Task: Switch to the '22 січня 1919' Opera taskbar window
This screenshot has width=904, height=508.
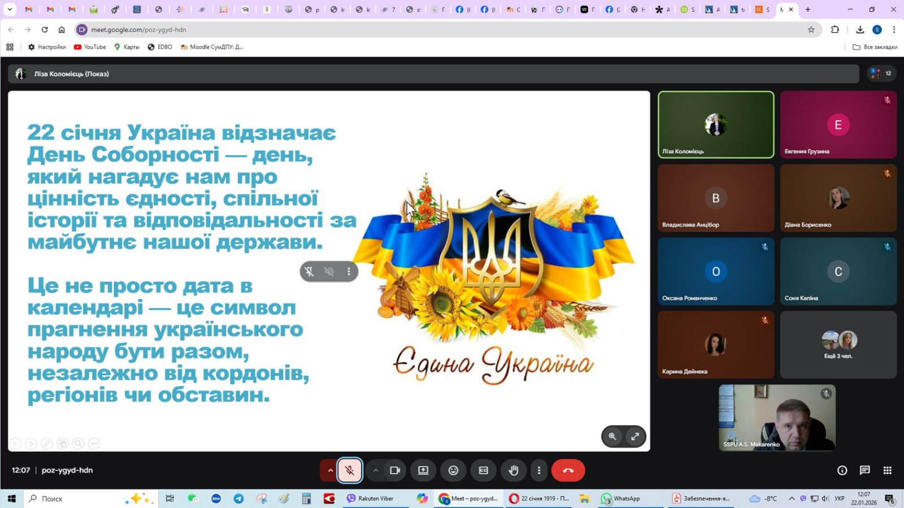Action: [x=540, y=498]
